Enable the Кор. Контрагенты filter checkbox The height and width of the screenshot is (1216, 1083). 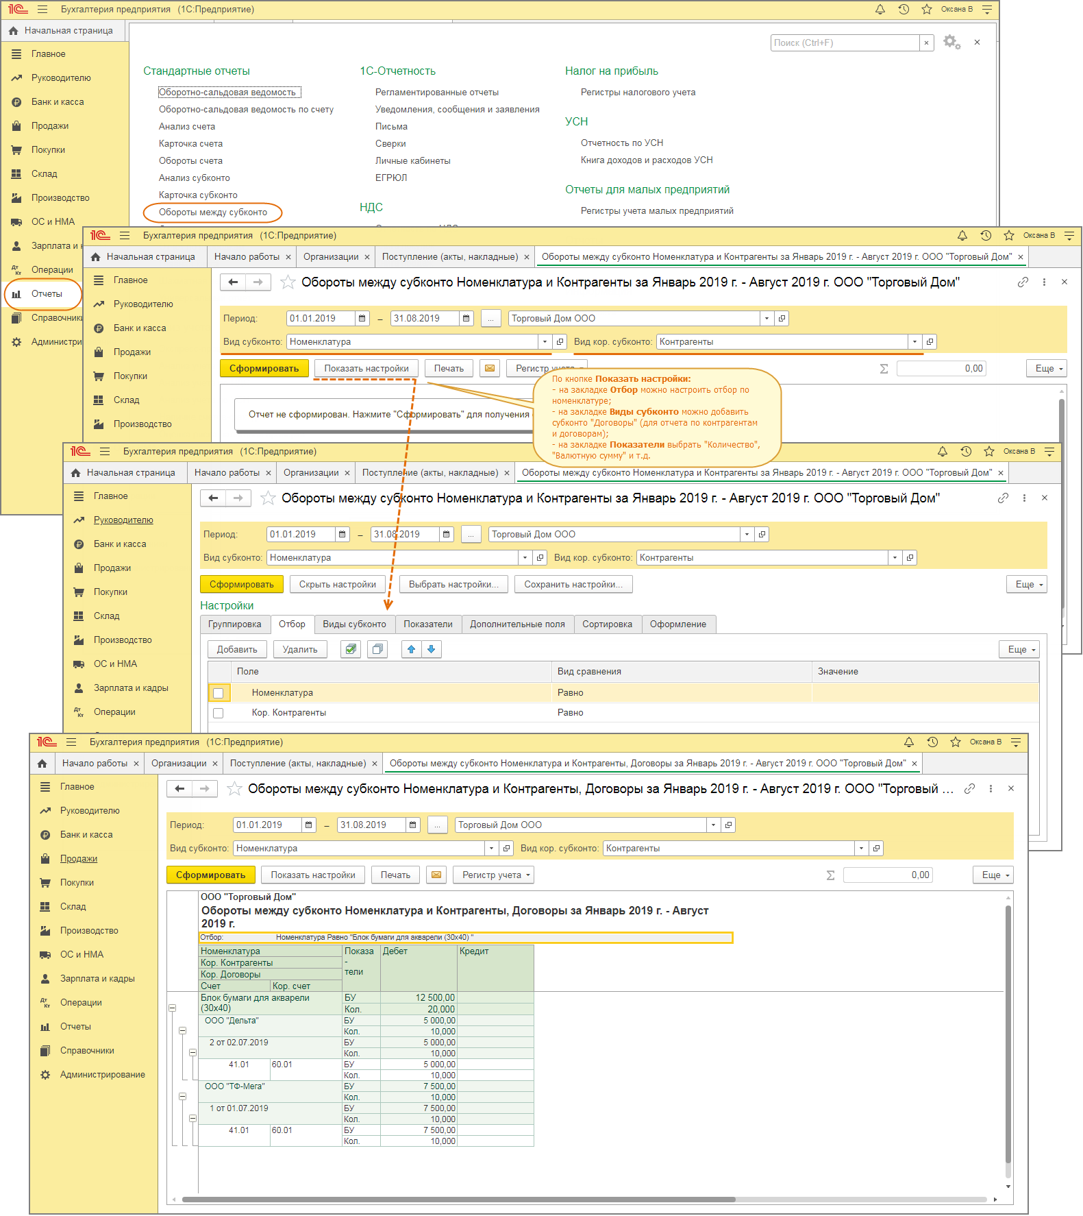(x=219, y=713)
